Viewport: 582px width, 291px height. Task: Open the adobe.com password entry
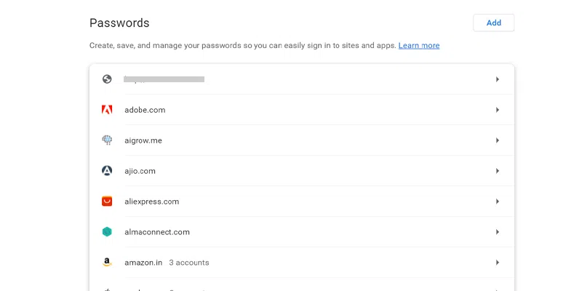(x=145, y=110)
